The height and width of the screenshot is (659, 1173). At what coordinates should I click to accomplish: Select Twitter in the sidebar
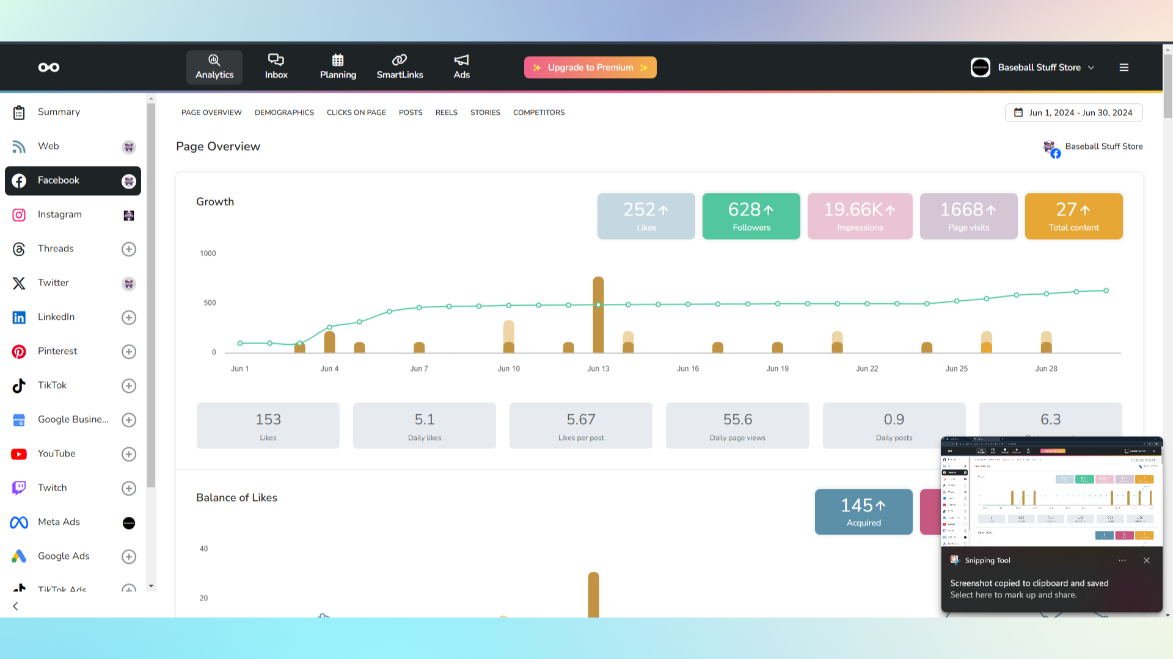click(x=73, y=283)
